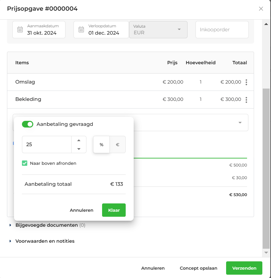Screen dimensions: 271x278
Task: Uncheck Naar boven afronden checkbox
Action: point(25,163)
